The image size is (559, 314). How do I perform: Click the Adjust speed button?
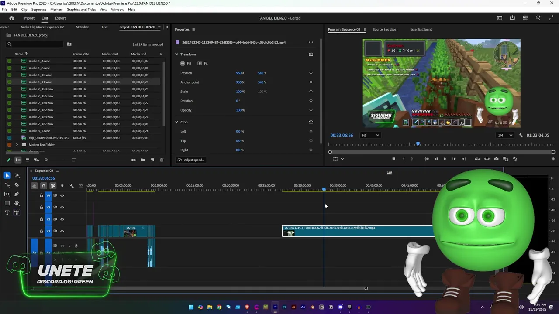click(191, 160)
